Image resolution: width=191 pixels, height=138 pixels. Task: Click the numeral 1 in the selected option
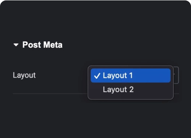pyautogui.click(x=131, y=75)
